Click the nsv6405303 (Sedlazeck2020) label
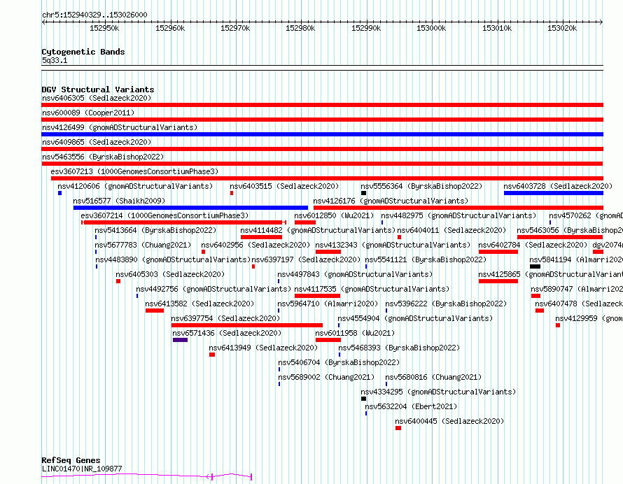Viewport: 623px width, 484px height. click(170, 274)
